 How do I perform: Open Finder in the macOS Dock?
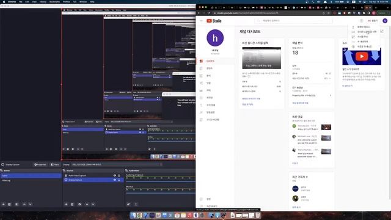[133, 215]
